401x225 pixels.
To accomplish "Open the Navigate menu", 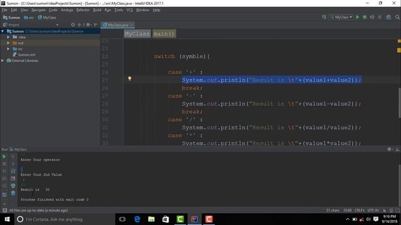I will pos(38,10).
